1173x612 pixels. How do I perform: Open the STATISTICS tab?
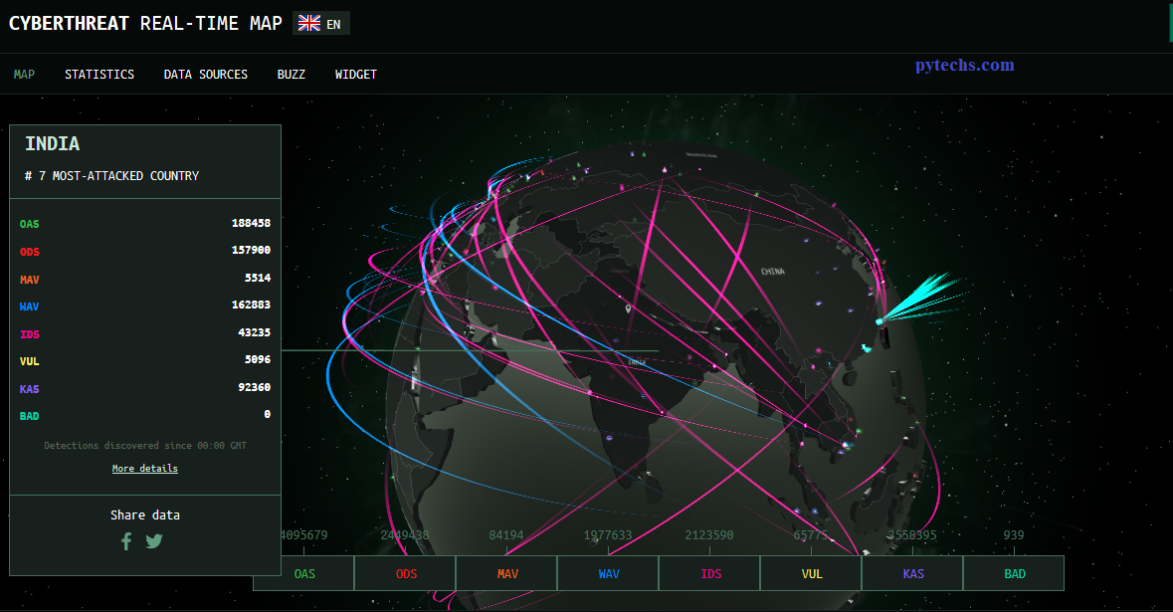[x=99, y=74]
